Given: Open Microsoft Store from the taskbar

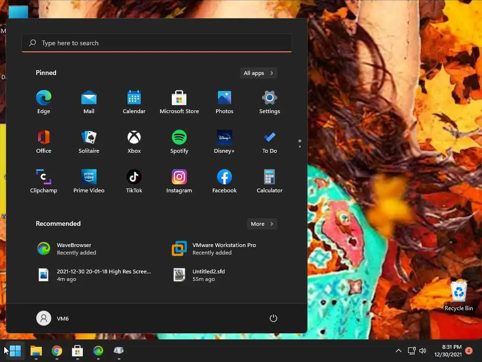Looking at the screenshot, I should pos(78,351).
